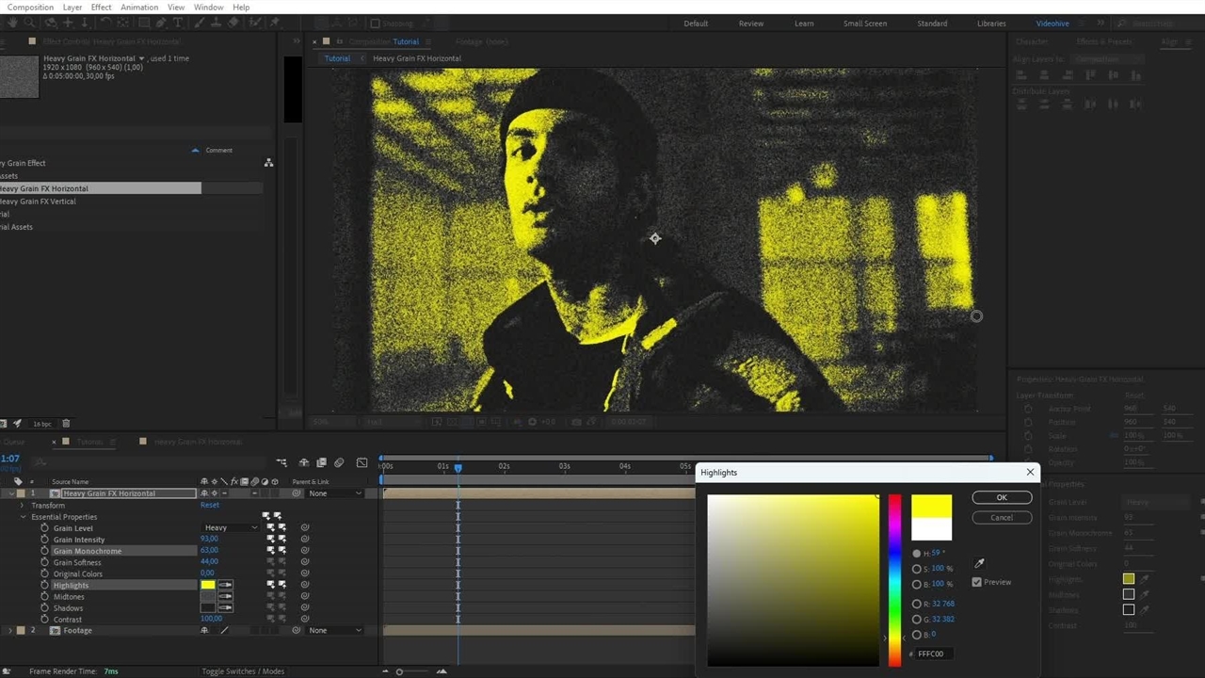1205x678 pixels.
Task: Confirm the color with the OK button
Action: pyautogui.click(x=1002, y=497)
